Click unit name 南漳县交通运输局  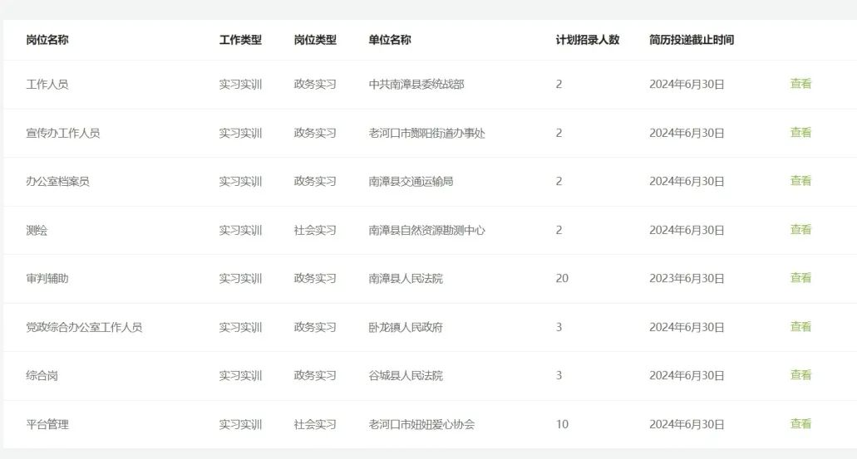(411, 181)
